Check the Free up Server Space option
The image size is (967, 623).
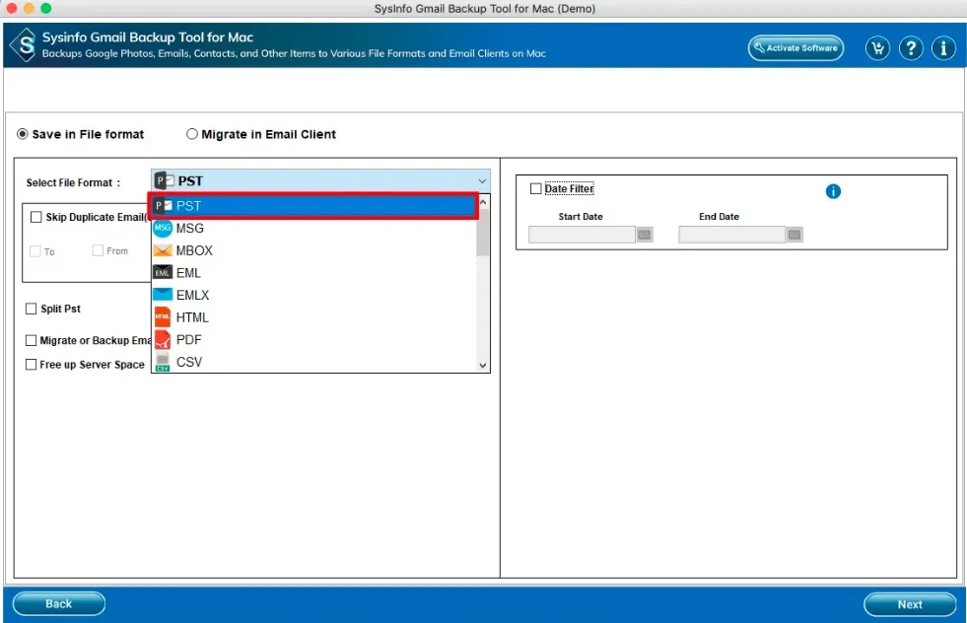click(x=32, y=365)
